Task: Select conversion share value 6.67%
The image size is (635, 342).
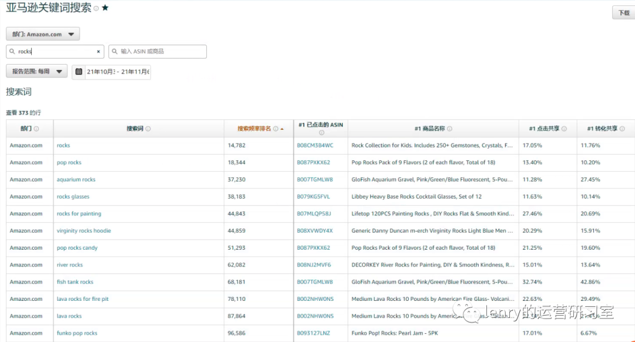Action: (x=589, y=333)
